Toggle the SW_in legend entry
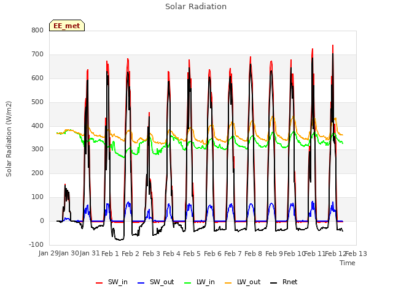 (x=112, y=282)
